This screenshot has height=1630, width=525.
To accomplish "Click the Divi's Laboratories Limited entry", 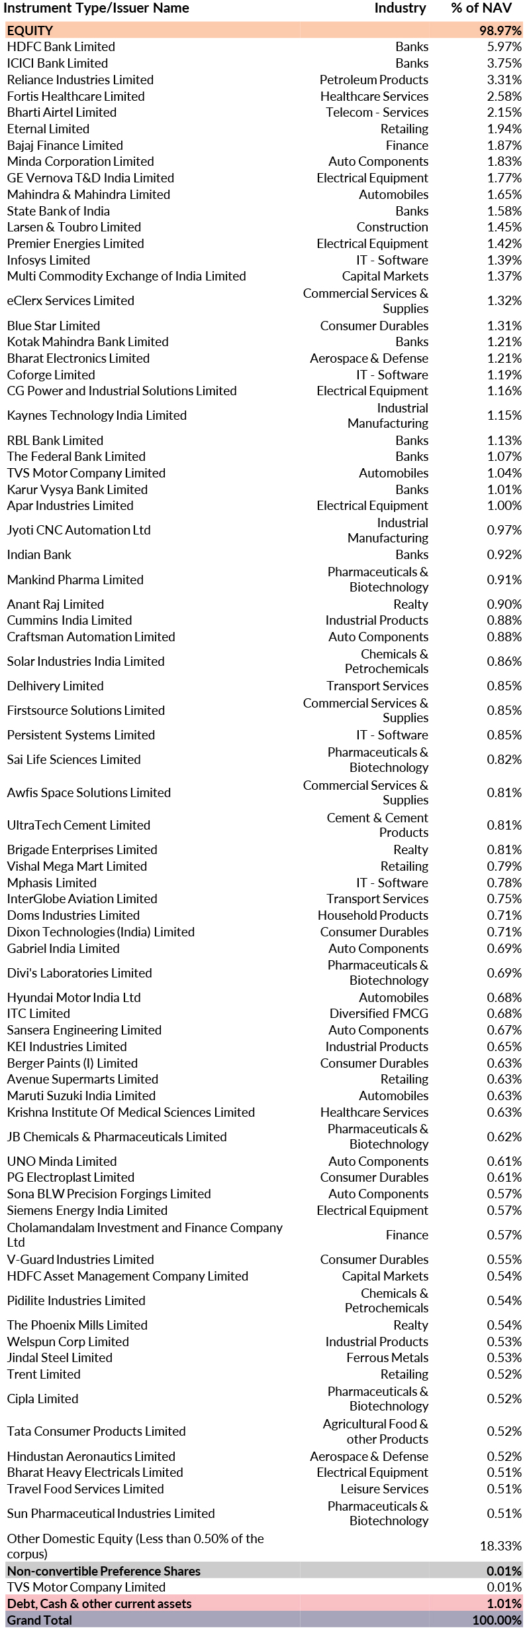I will tap(79, 973).
